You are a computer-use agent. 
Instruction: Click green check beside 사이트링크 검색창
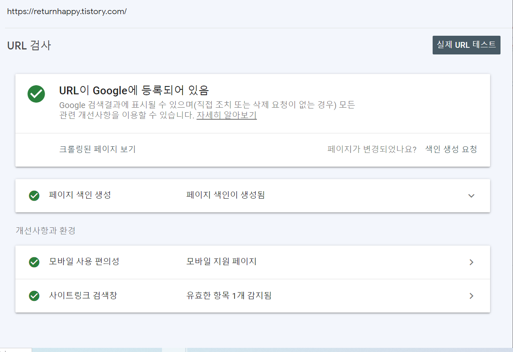(x=34, y=296)
